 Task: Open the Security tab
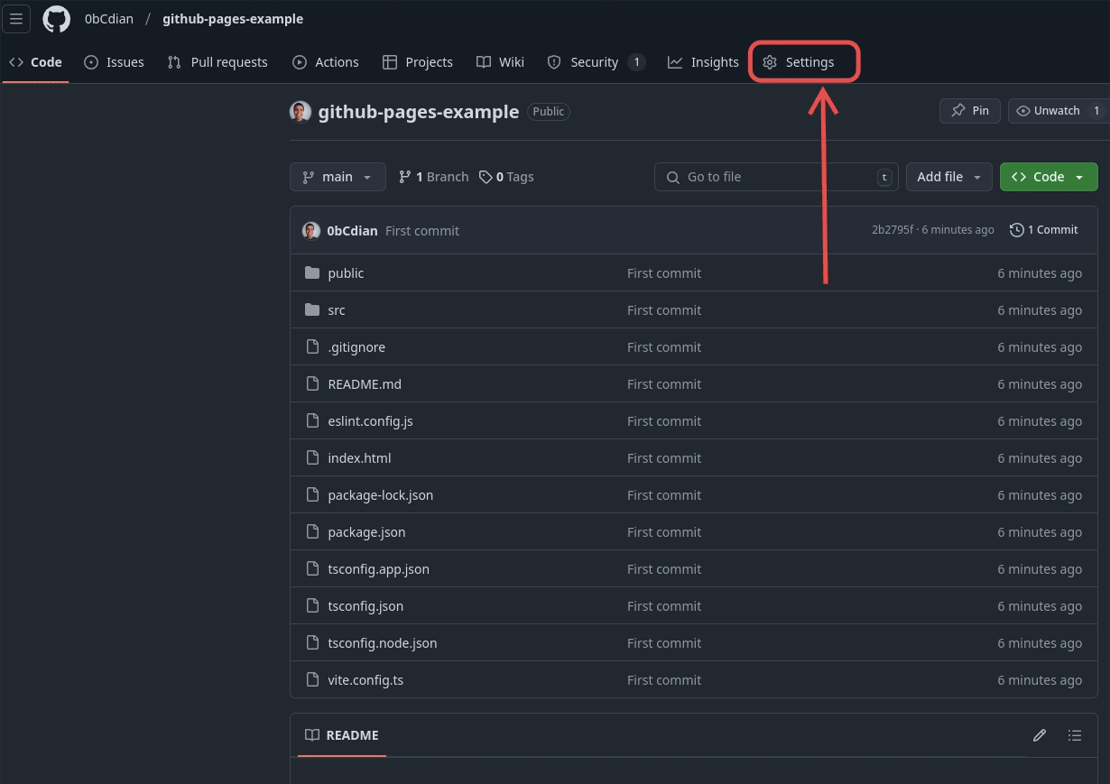click(x=597, y=62)
